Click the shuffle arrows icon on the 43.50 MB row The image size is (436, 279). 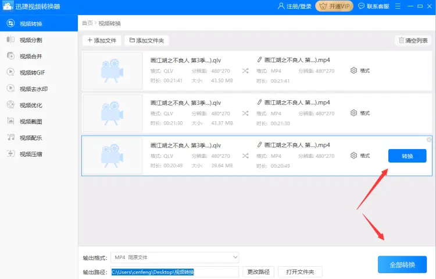pos(245,71)
